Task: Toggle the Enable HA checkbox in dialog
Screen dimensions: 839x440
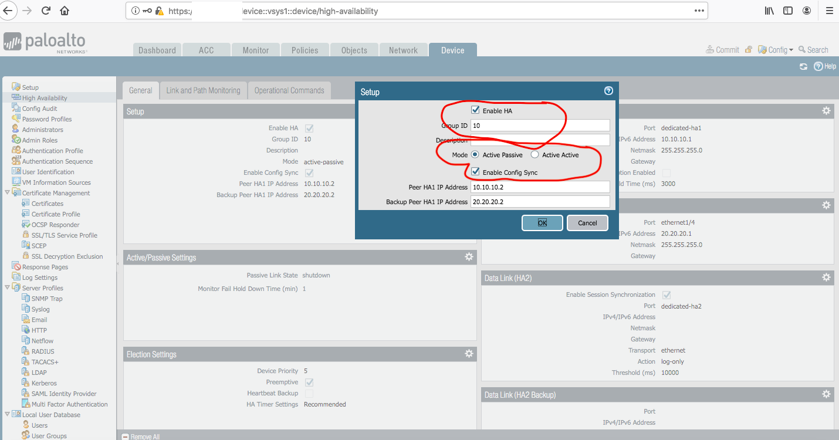Action: tap(476, 110)
